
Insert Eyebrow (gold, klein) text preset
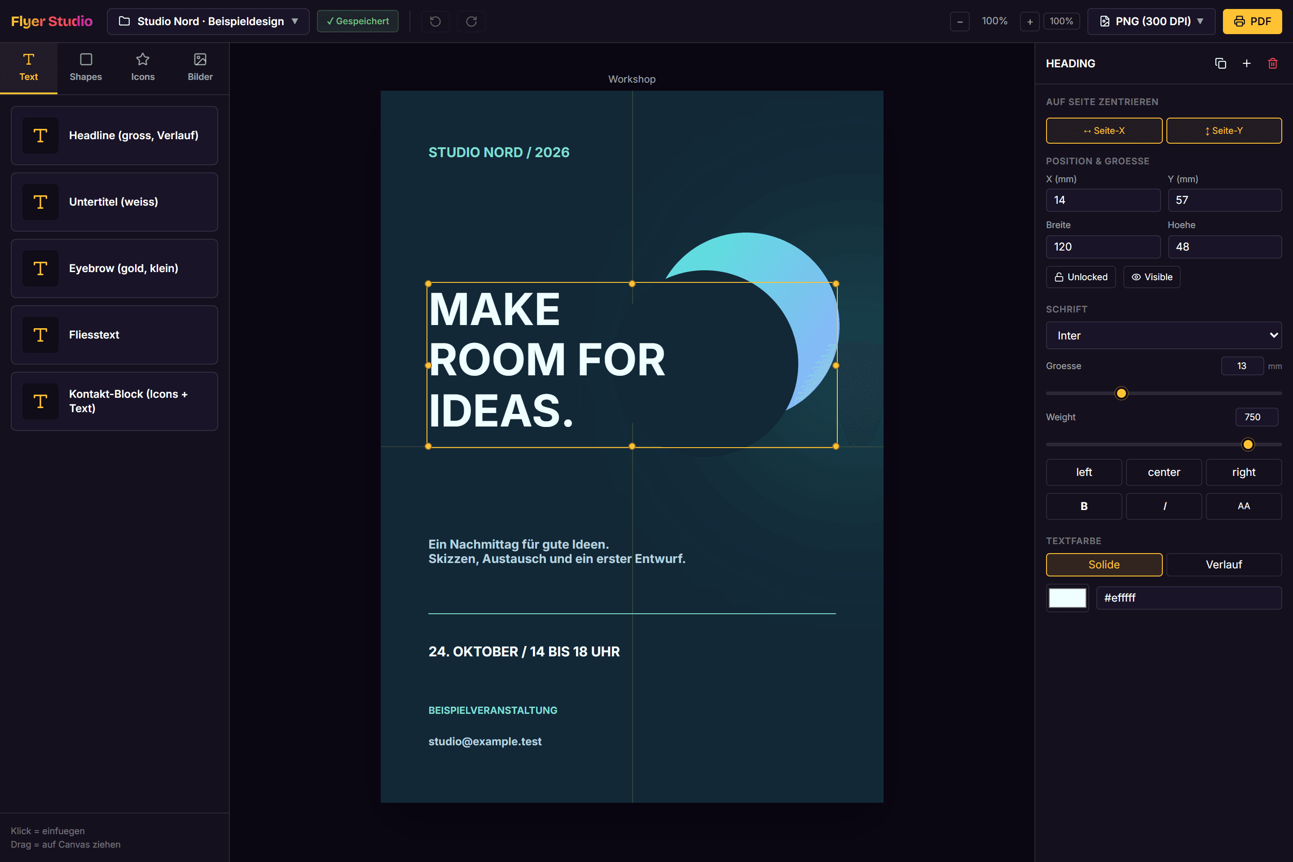114,268
